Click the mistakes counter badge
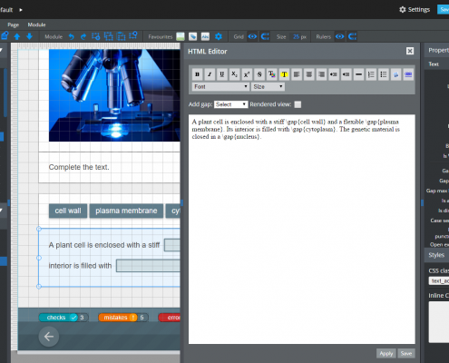Screen dimensions: 449x363 tap(123, 318)
